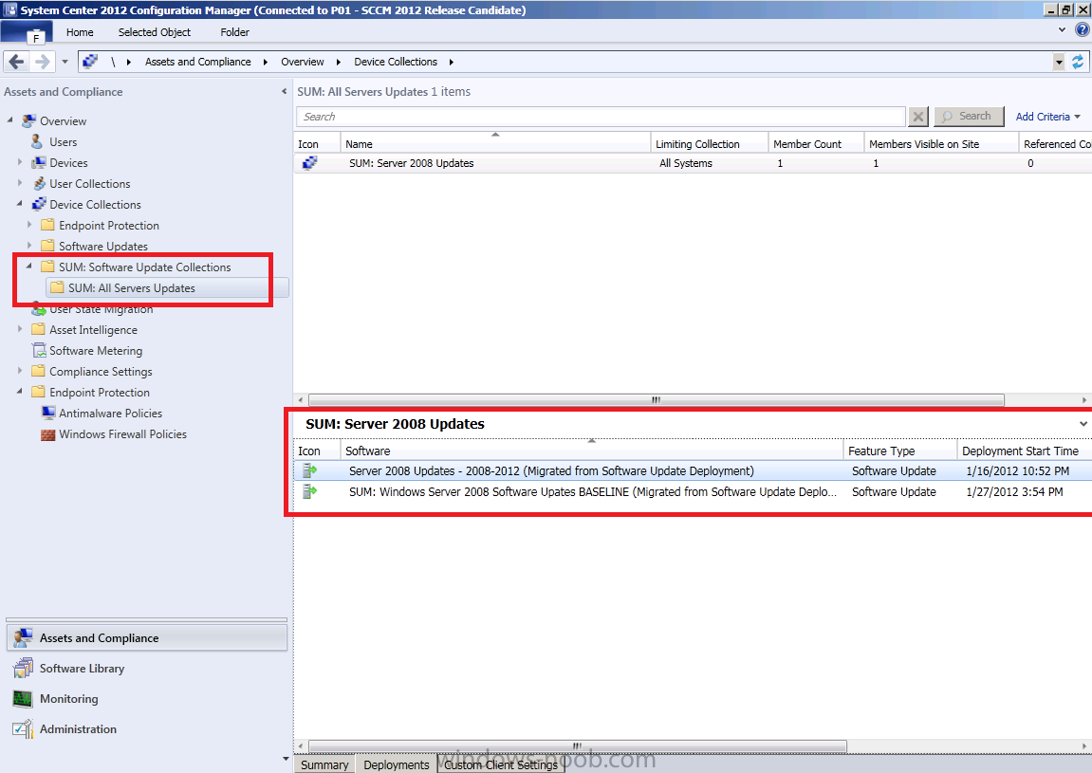This screenshot has height=773, width=1092.
Task: Click the Asset Intelligence folder icon
Action: pyautogui.click(x=39, y=330)
